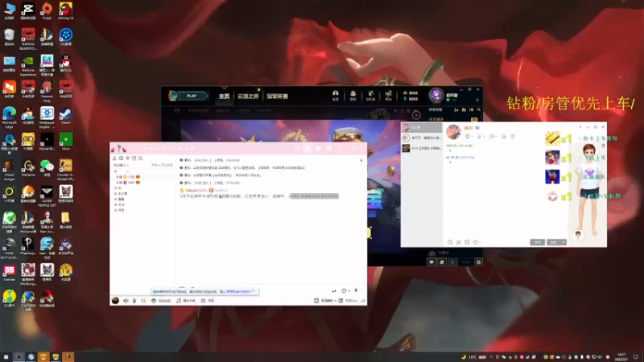Image resolution: width=644 pixels, height=362 pixels.
Task: Click the first person icon in YY channel toolbar
Action: [114, 158]
